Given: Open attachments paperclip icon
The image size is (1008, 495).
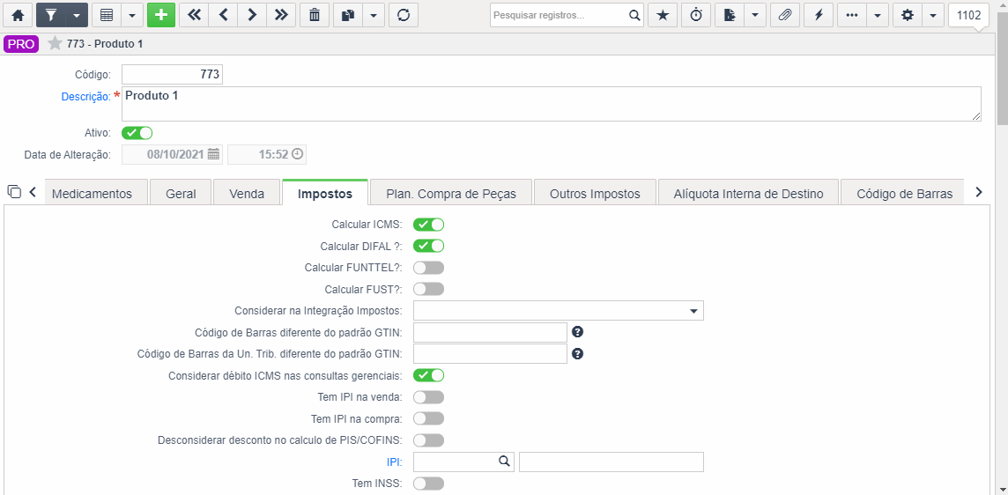Looking at the screenshot, I should (784, 15).
